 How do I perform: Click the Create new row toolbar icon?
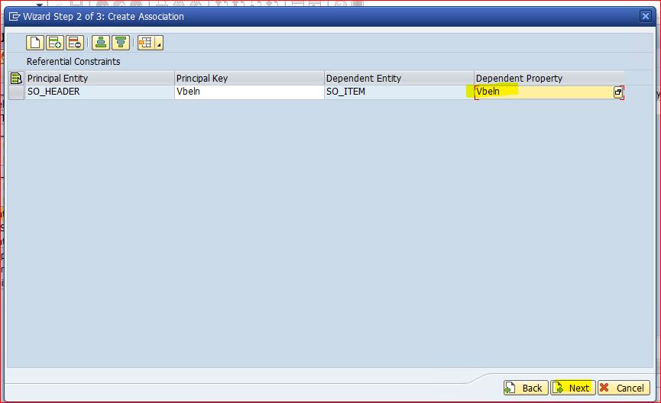[x=35, y=43]
